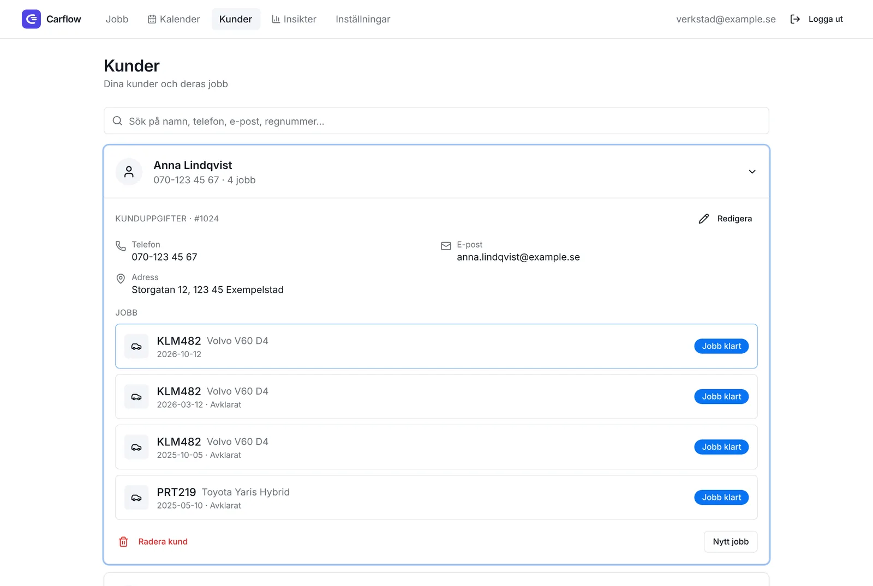The height and width of the screenshot is (586, 873).
Task: Click the pencil edit icon
Action: point(704,219)
